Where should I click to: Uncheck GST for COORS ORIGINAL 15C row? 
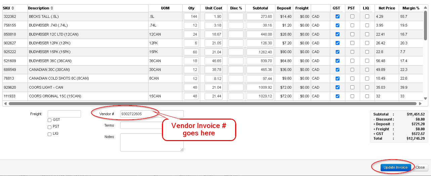point(338,96)
